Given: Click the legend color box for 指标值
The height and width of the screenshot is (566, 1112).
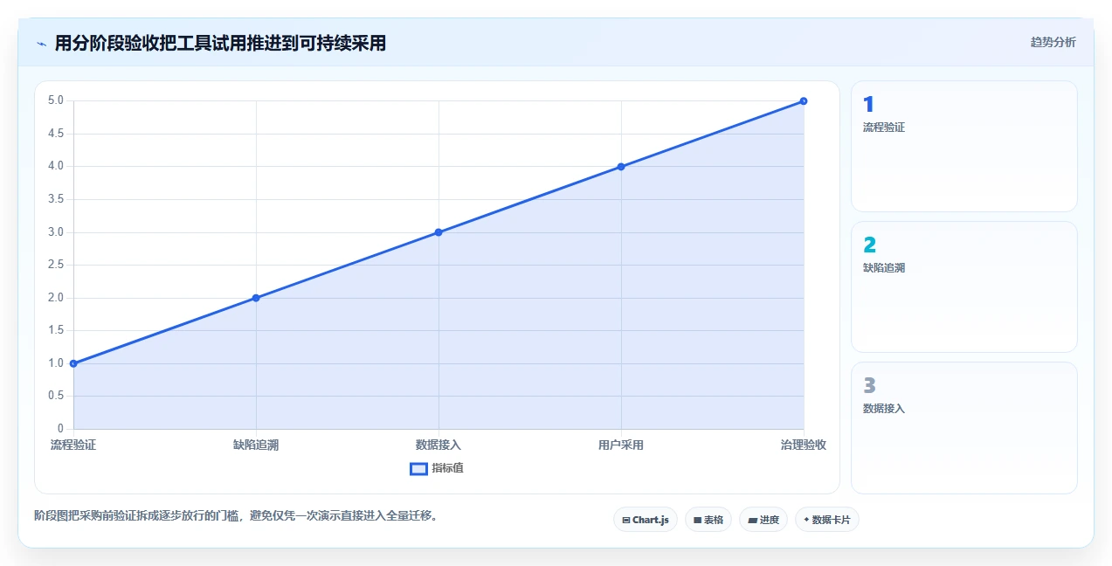Looking at the screenshot, I should [x=418, y=469].
